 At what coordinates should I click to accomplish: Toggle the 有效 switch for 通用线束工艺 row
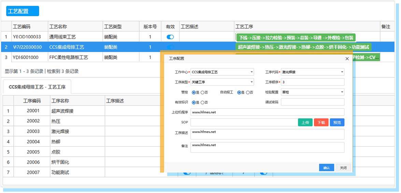point(170,37)
